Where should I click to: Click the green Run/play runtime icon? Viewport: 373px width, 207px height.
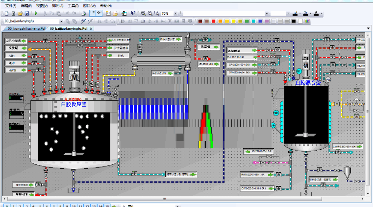[36, 14]
